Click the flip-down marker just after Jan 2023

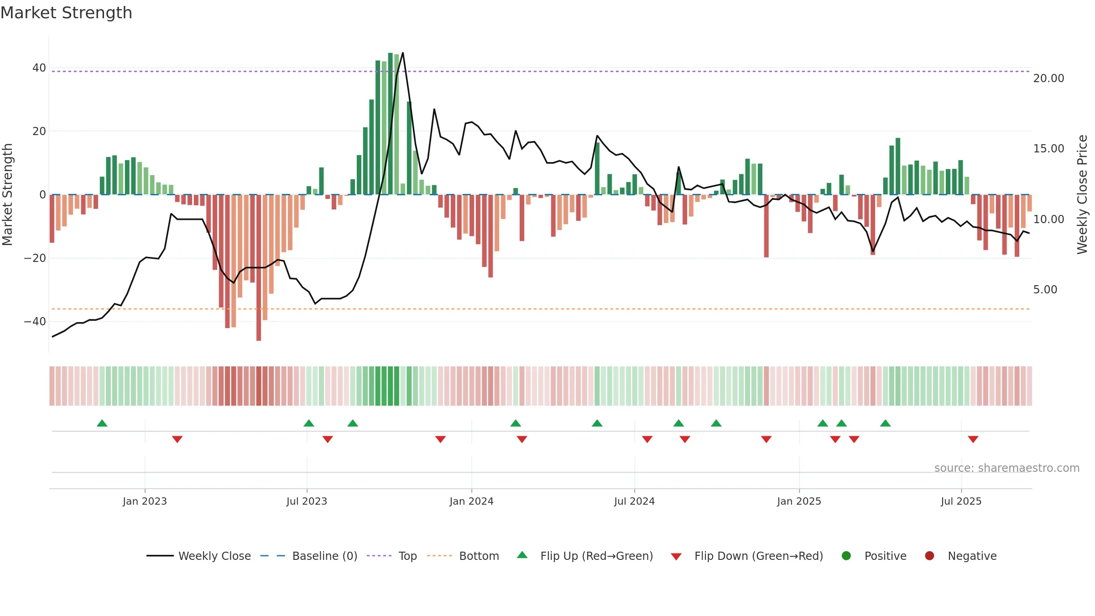[177, 439]
